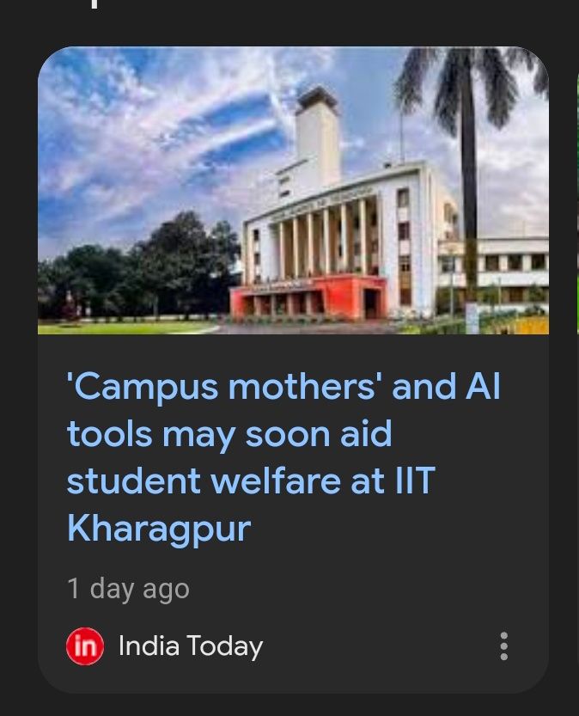Tap the white tower in the building photo

coord(317,137)
